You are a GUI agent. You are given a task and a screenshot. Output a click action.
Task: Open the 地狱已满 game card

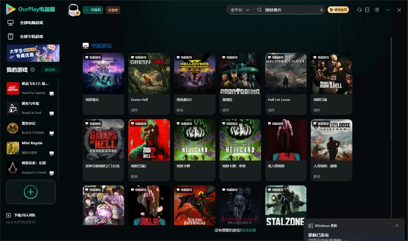pos(331,83)
